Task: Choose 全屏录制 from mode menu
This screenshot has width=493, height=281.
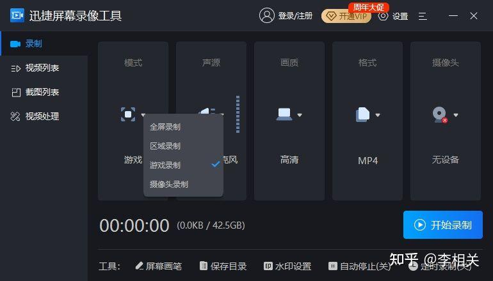Action: coord(183,127)
